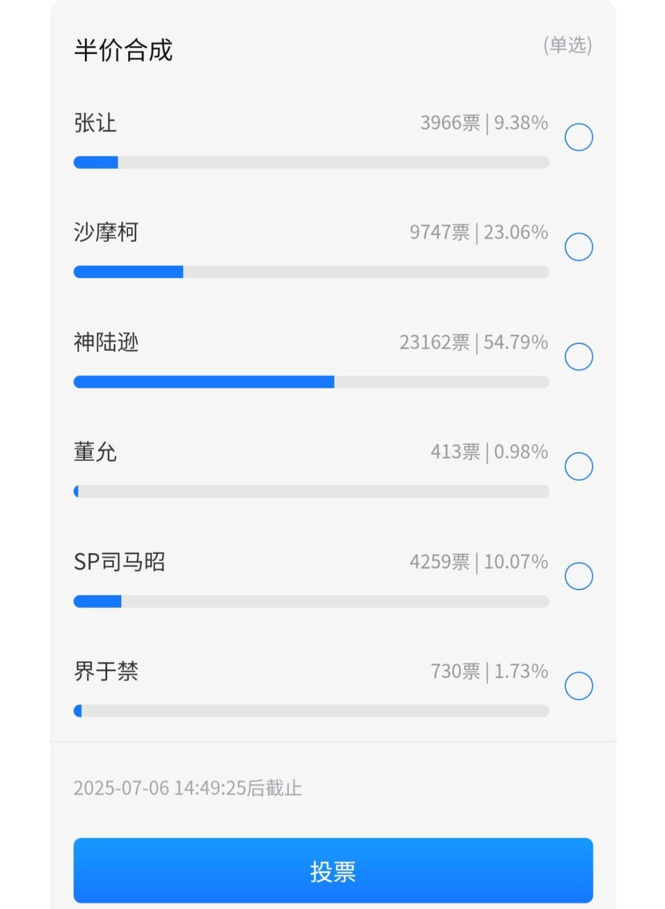Screen dimensions: 665x909
Task: Click the 截止 deadline timestamp text
Action: [x=188, y=788]
